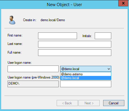
Task: Click the New Object - User title bar
Action: point(64,5)
